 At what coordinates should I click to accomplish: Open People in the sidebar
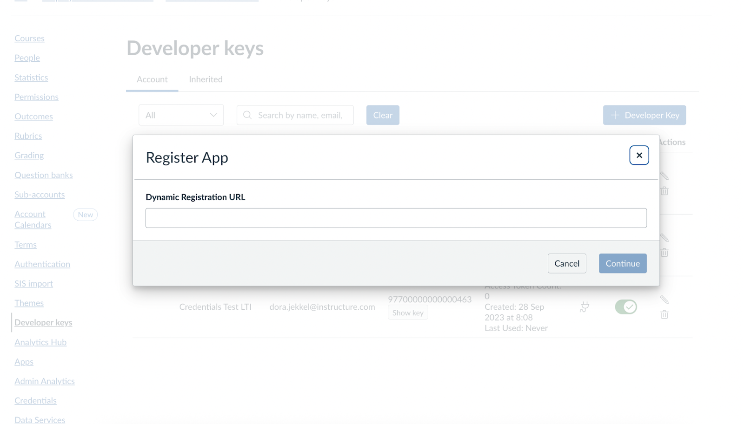[x=27, y=58]
